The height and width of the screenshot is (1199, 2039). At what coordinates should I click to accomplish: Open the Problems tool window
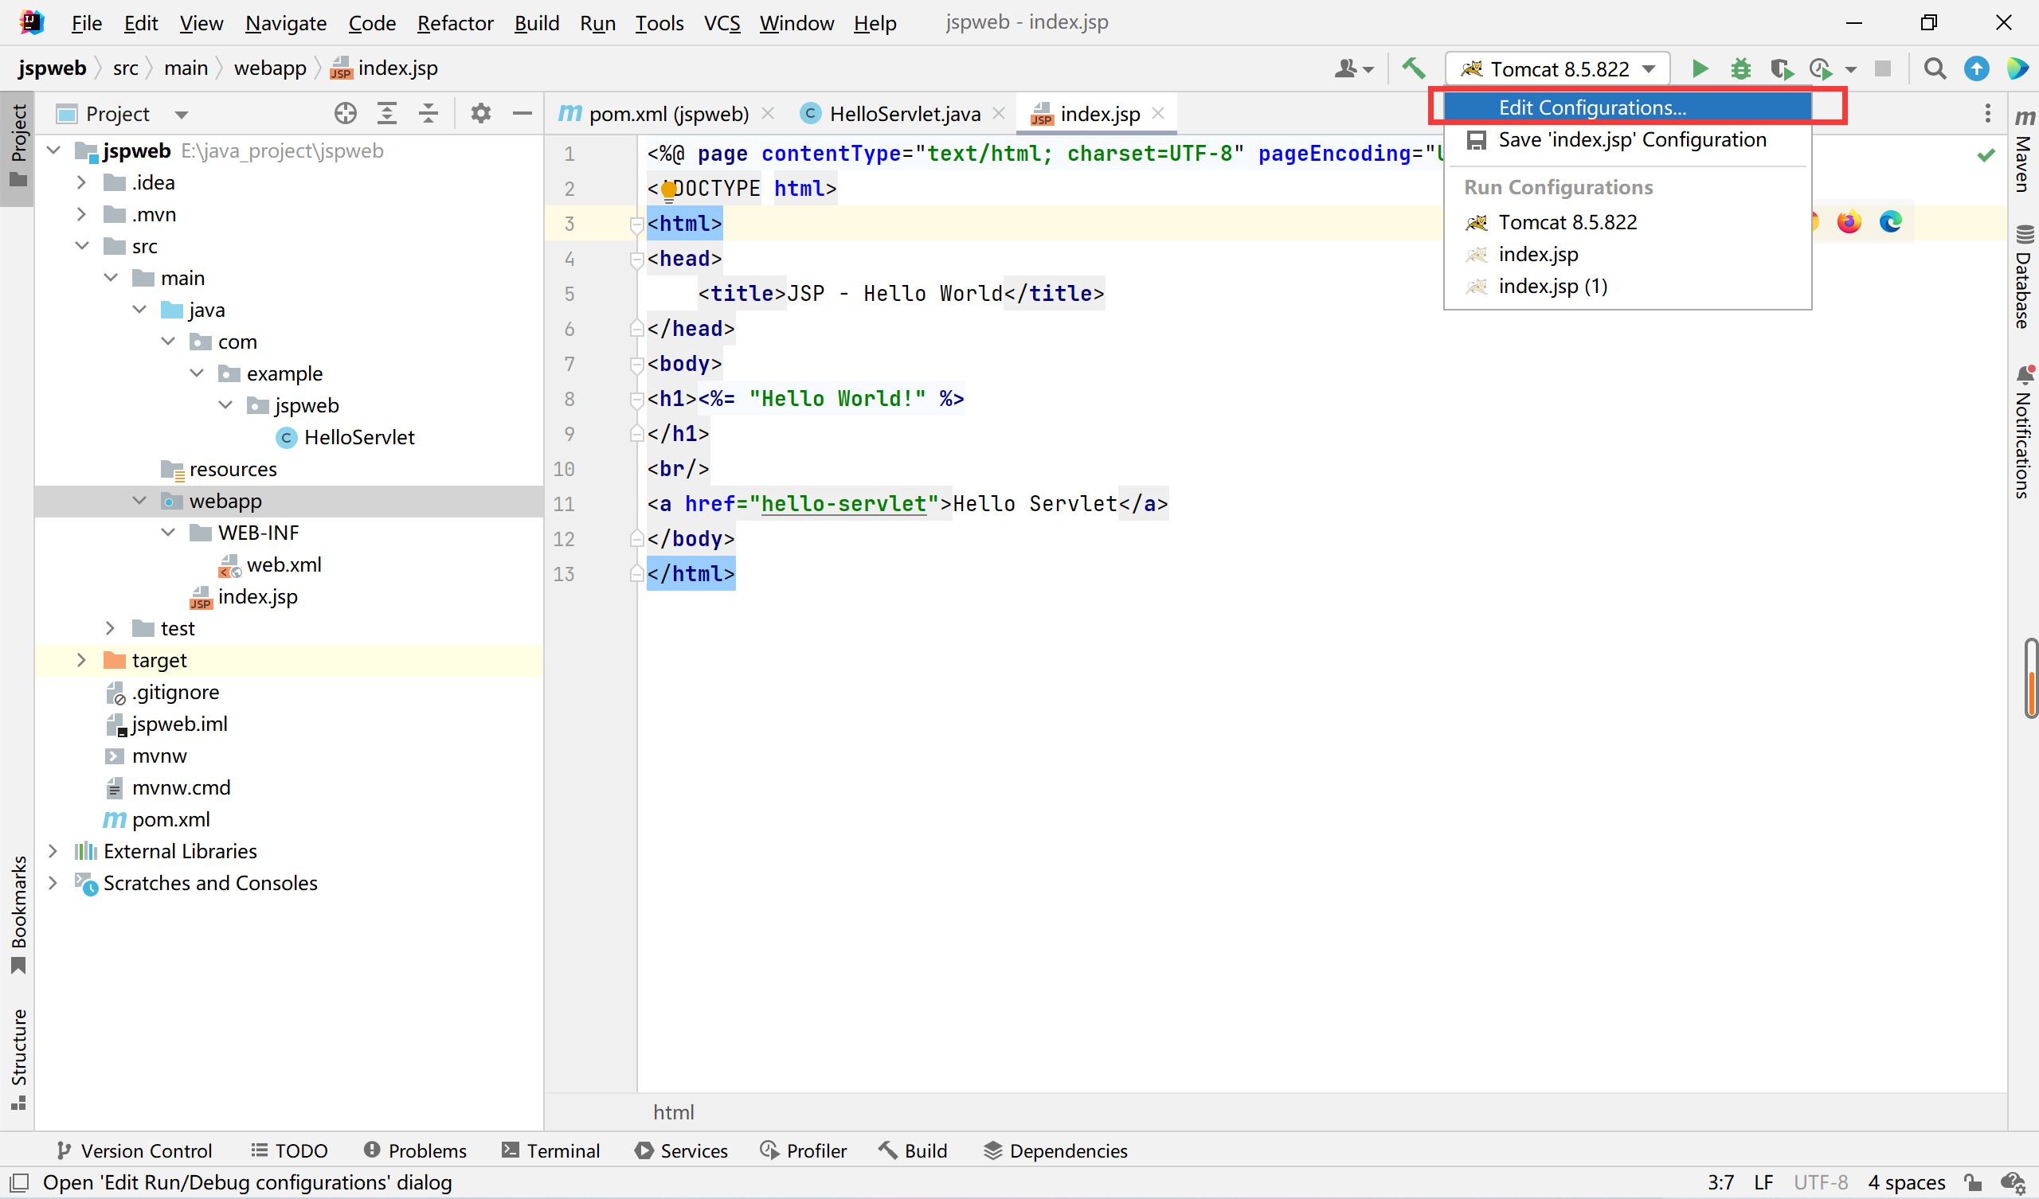pos(415,1150)
